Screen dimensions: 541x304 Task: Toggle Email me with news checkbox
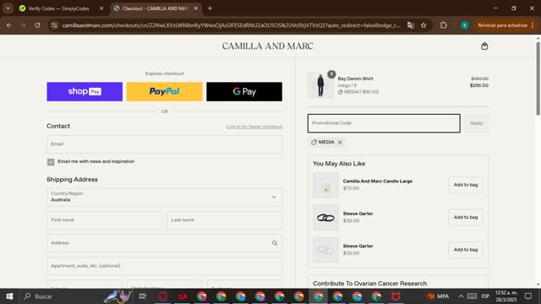click(x=51, y=162)
